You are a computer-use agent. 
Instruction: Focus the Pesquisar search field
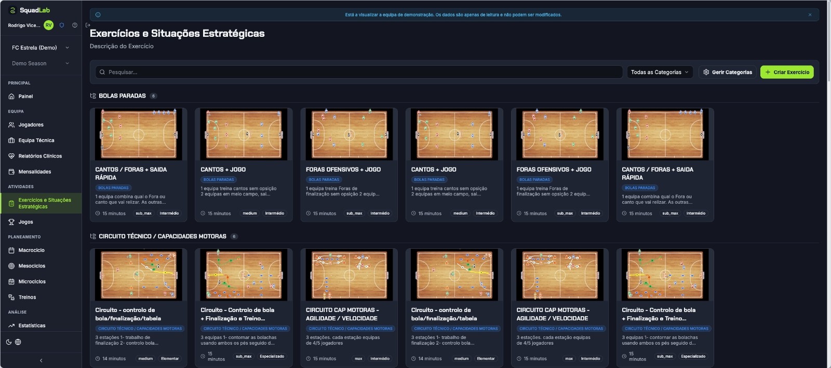point(359,72)
